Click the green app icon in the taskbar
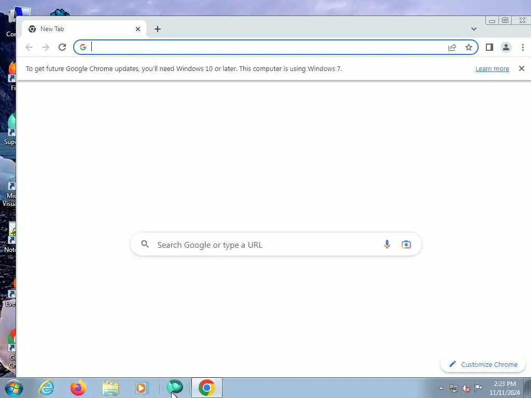Screen dimensions: 531x398 175,387
